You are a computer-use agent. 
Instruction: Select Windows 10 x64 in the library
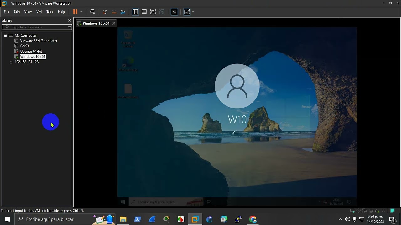(33, 57)
